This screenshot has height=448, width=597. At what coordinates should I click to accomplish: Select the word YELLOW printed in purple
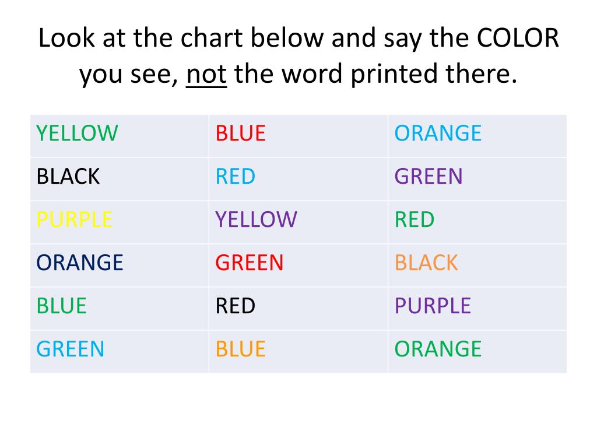[257, 219]
